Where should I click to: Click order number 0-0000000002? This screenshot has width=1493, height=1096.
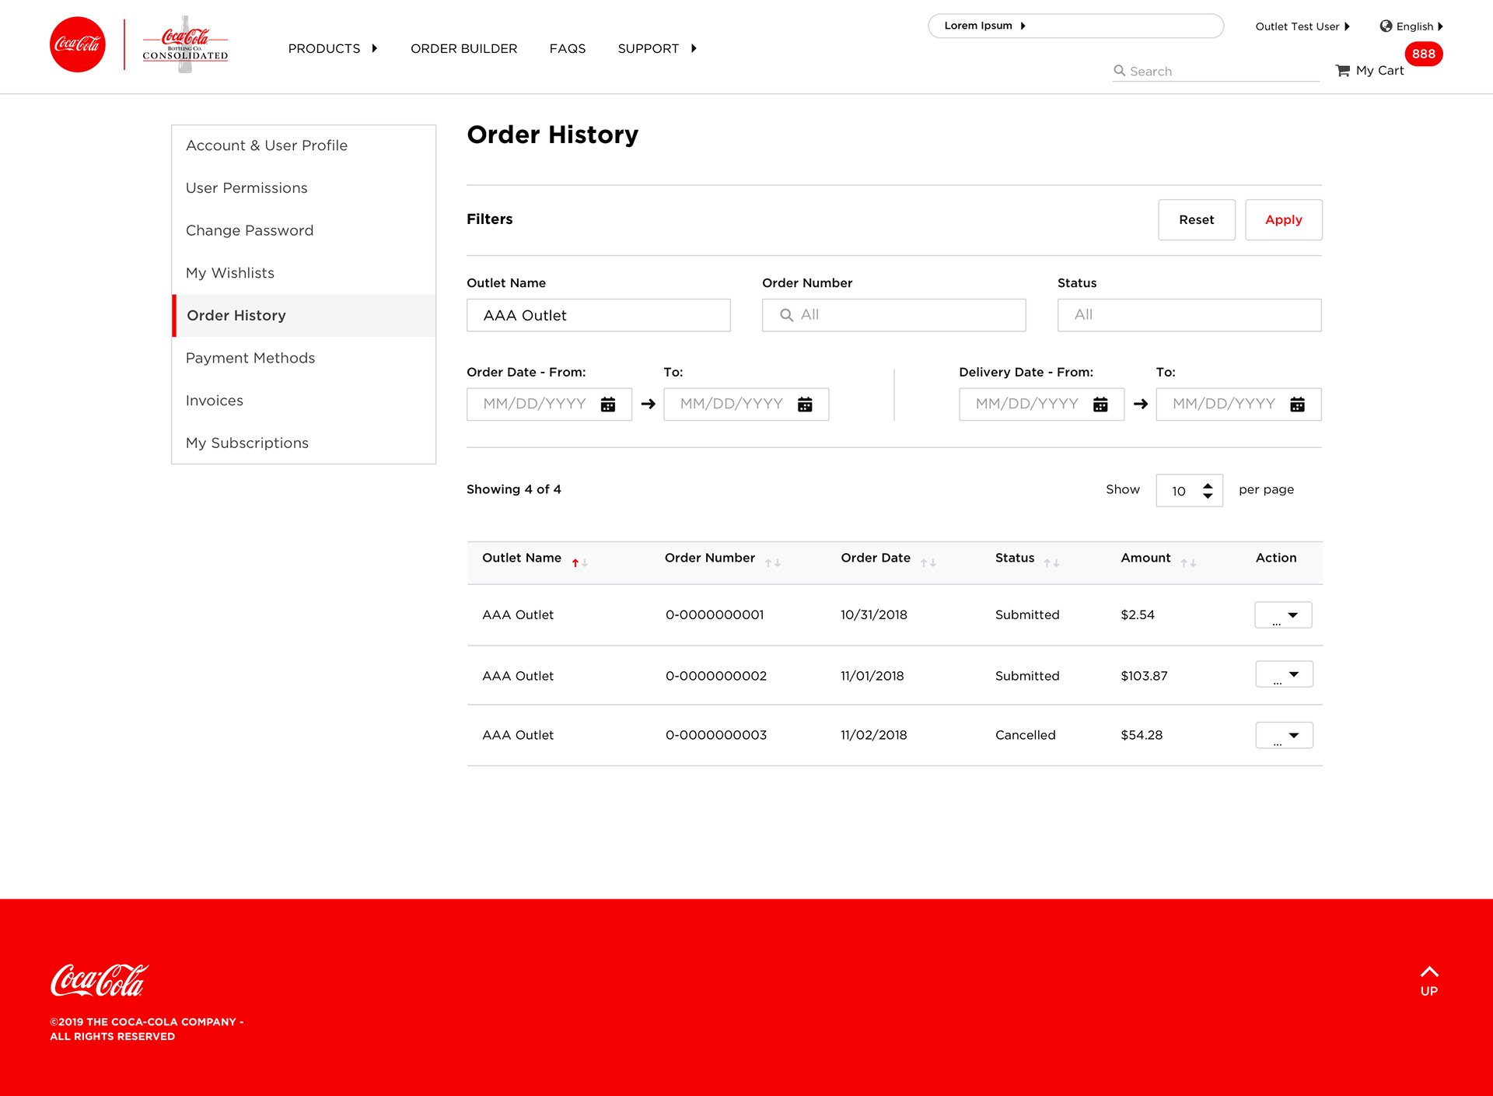coord(716,676)
